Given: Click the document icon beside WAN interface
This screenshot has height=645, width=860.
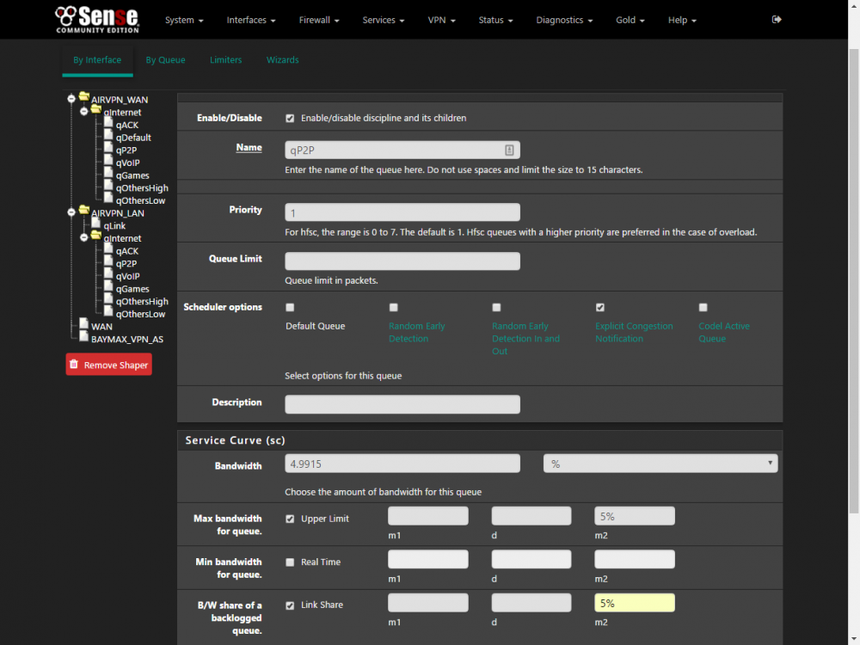Looking at the screenshot, I should [x=83, y=323].
